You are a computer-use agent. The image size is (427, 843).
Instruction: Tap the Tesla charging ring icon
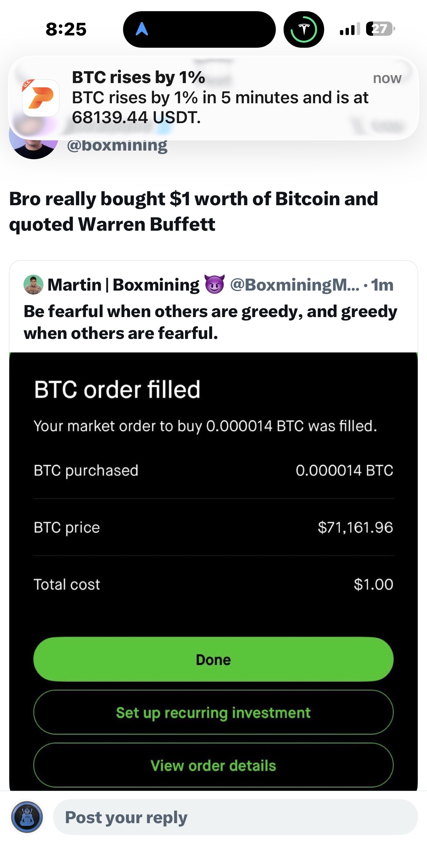[x=304, y=29]
